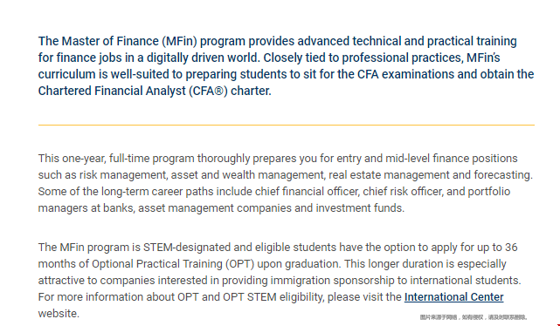This screenshot has width=560, height=326.
Task: Click the "MFin program is STEM-designated" paragraph
Action: 280,281
